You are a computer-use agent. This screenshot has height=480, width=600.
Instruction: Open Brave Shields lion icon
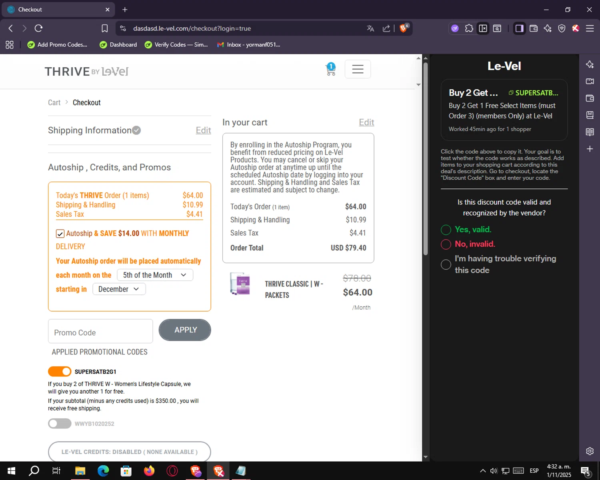404,28
